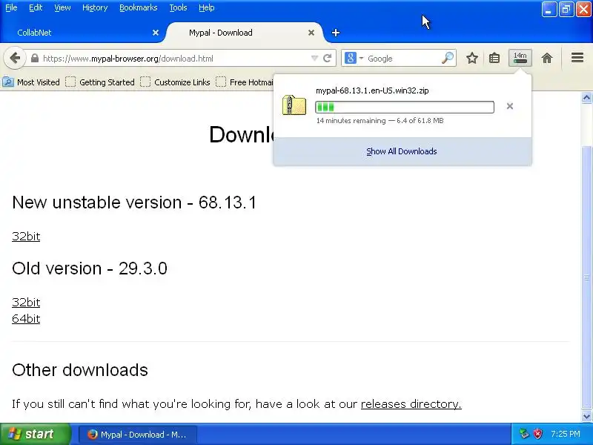Screen dimensions: 593x445
Task: Switch to the CollabNet tab
Action: click(x=82, y=33)
